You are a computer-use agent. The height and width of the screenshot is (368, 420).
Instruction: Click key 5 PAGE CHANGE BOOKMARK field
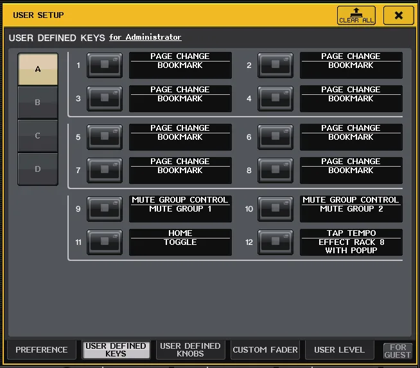[180, 137]
